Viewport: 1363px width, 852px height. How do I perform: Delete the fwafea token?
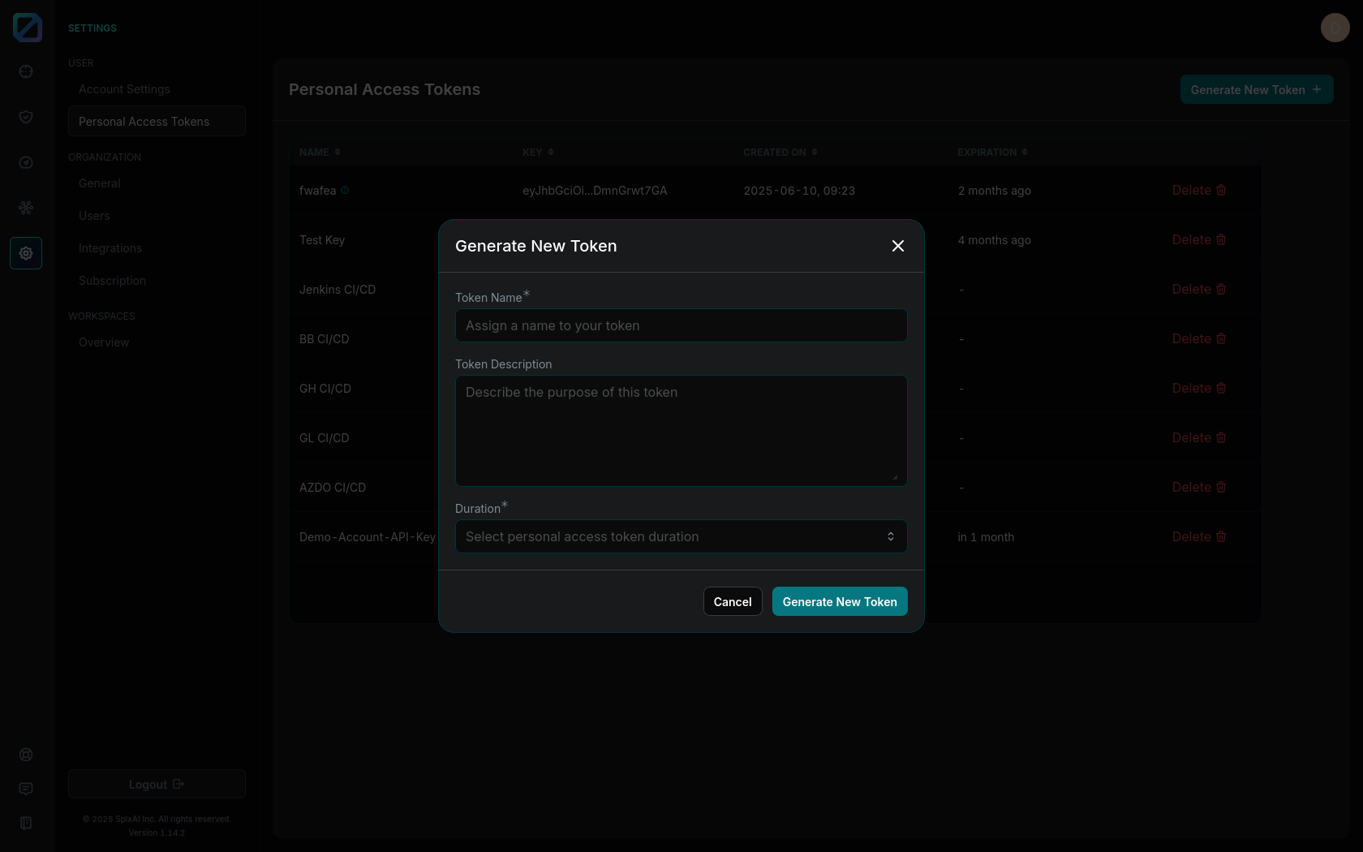pyautogui.click(x=1198, y=190)
